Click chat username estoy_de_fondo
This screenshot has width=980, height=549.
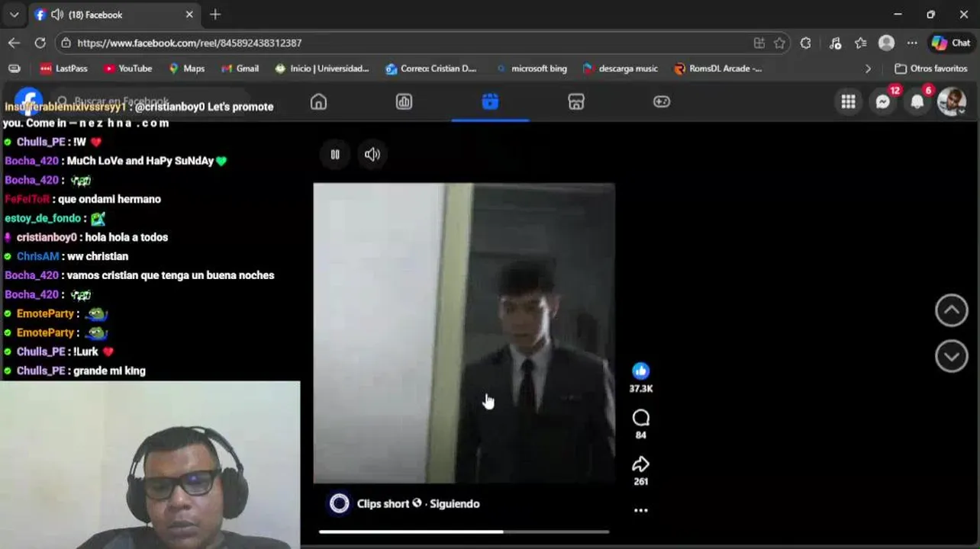pyautogui.click(x=43, y=218)
